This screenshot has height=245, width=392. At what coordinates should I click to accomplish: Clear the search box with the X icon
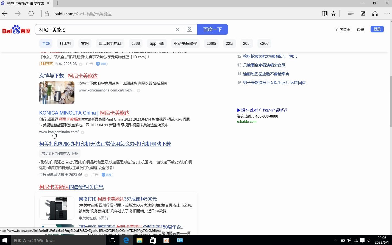[177, 29]
